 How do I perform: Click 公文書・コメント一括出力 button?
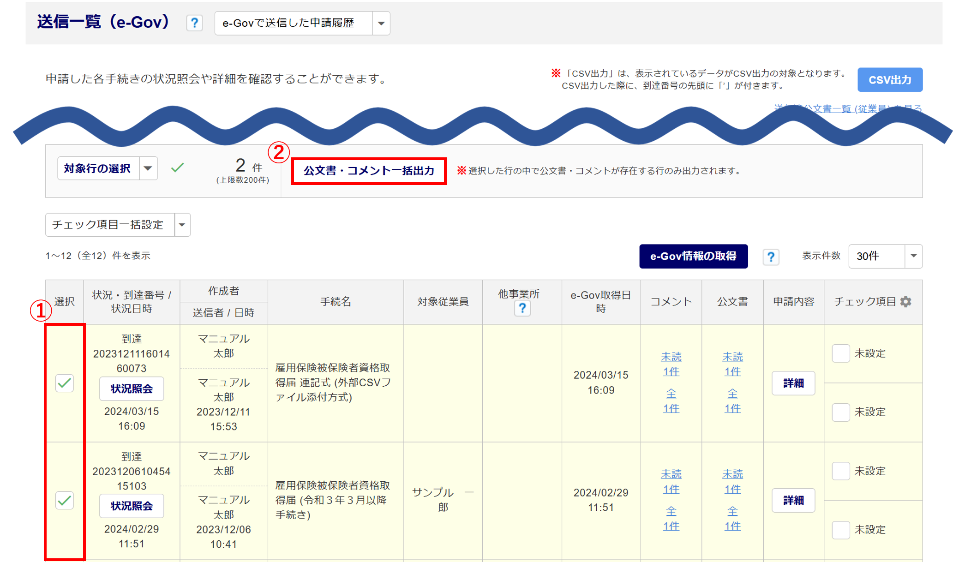pos(369,171)
